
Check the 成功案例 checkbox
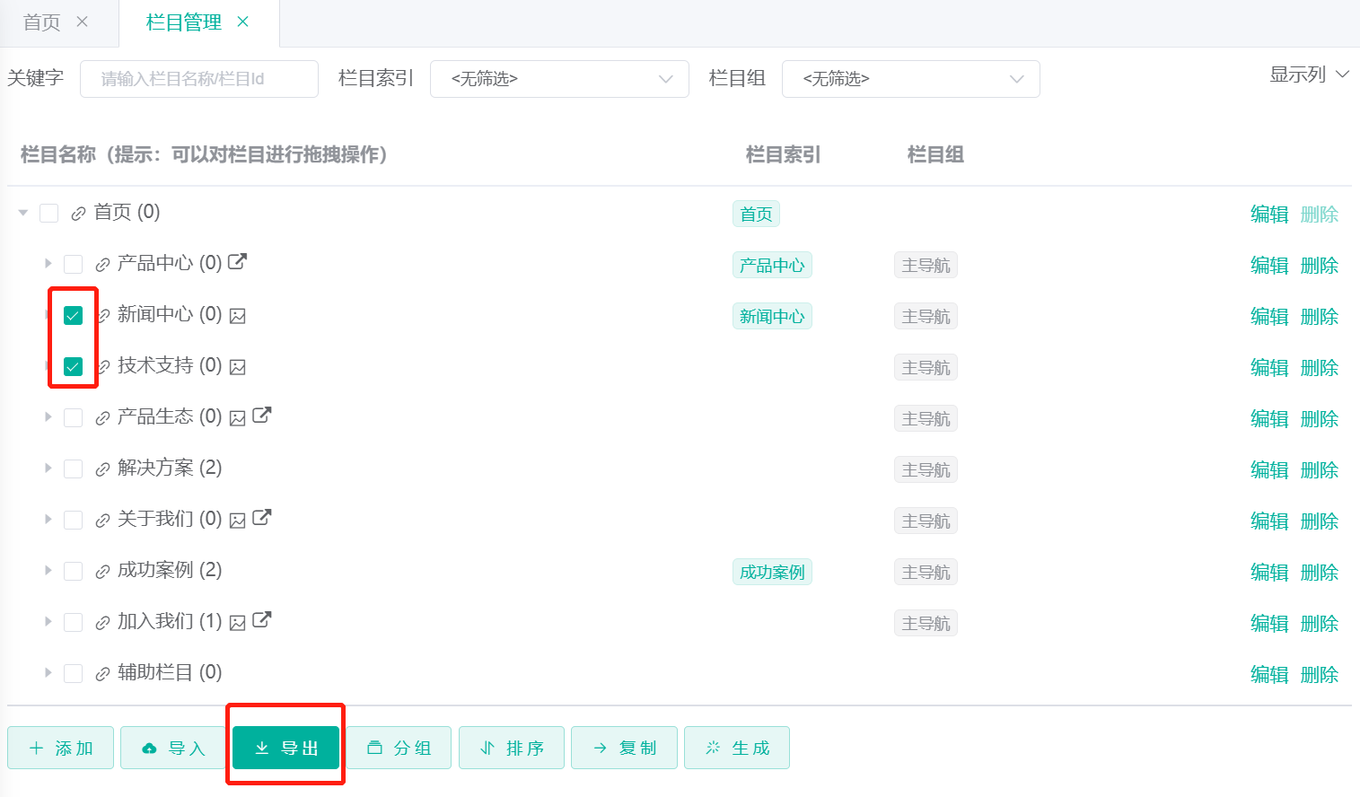(x=74, y=572)
